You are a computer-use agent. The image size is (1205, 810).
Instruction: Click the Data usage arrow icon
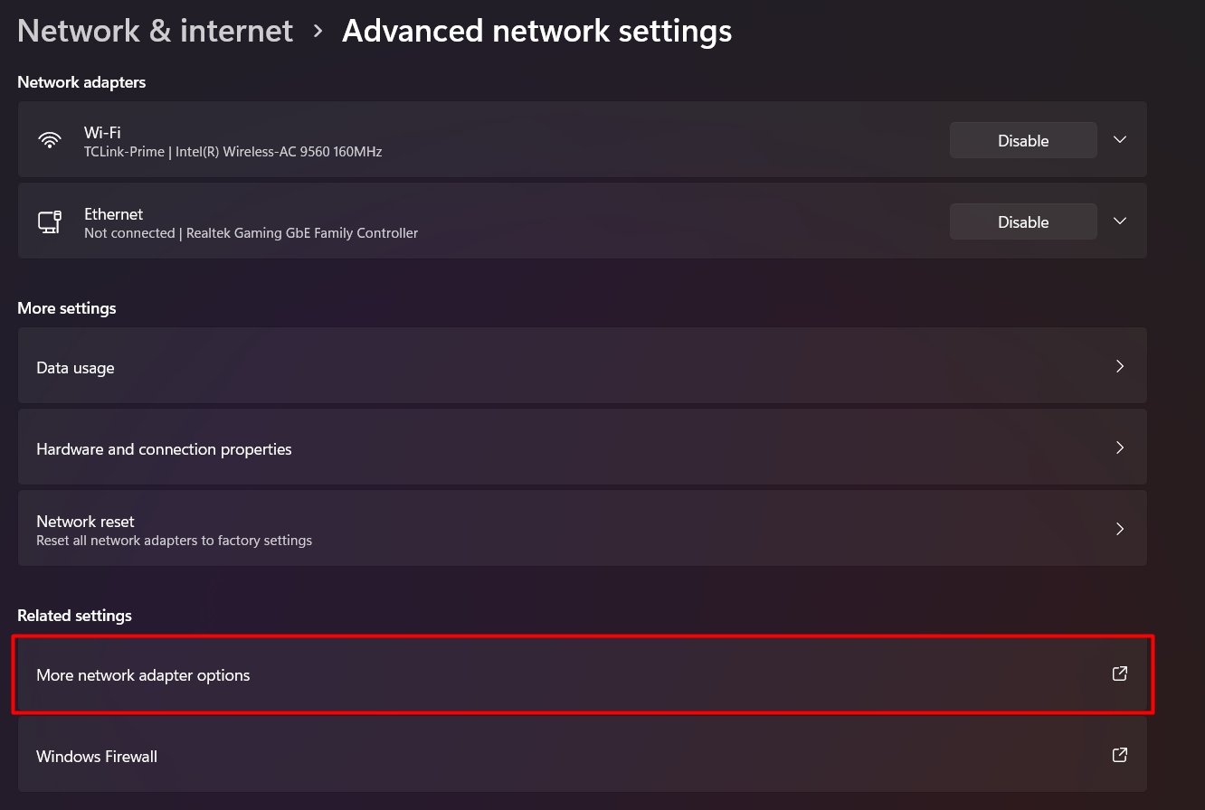point(1119,366)
